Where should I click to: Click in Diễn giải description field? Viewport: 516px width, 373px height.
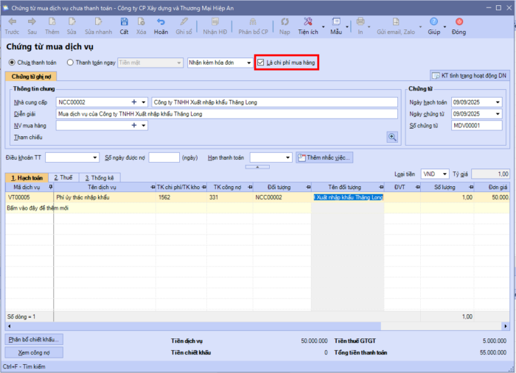(x=227, y=114)
